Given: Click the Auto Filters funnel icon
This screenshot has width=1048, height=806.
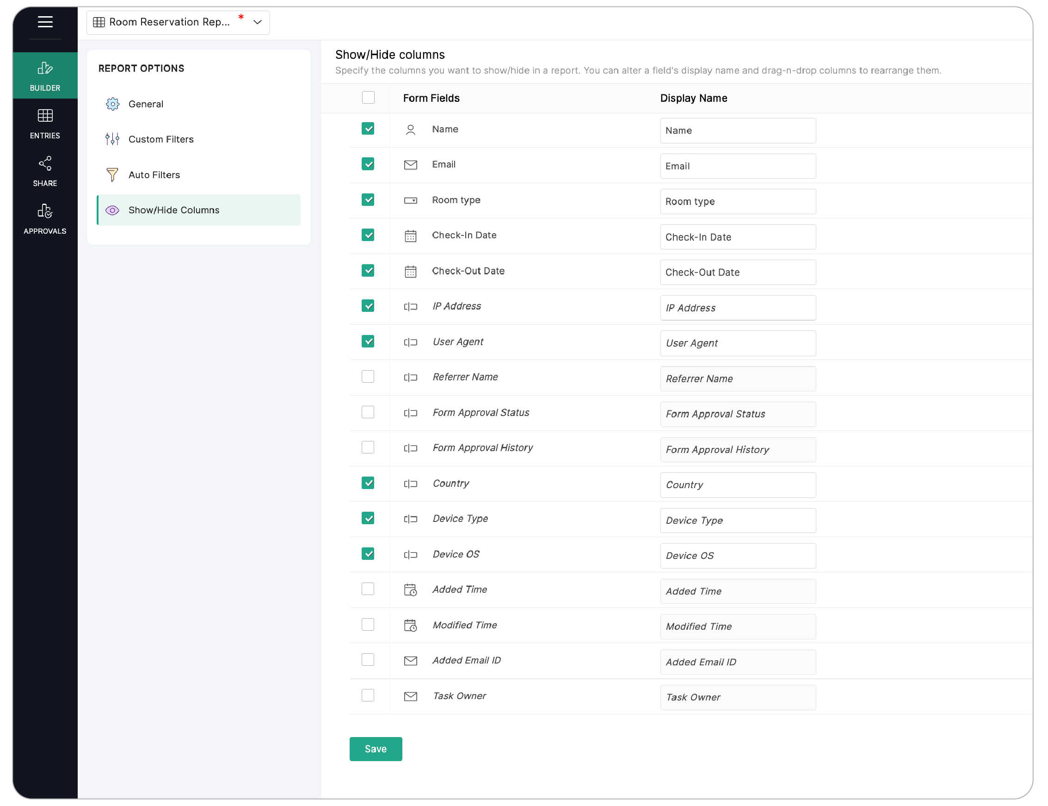Looking at the screenshot, I should click(x=113, y=174).
